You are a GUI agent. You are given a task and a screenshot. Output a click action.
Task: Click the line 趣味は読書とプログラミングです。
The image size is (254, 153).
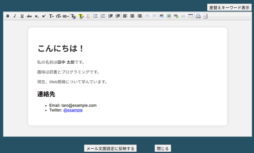[68, 72]
